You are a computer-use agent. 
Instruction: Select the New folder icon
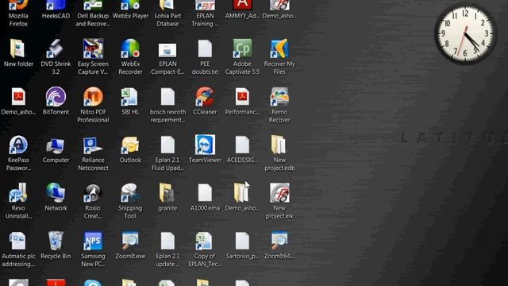[18, 53]
